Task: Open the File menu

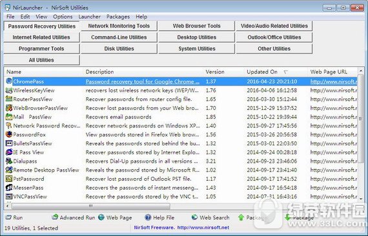Action: (10, 17)
